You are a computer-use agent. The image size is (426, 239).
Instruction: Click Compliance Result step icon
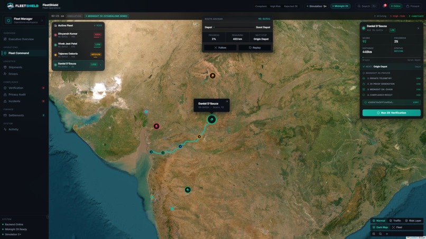click(x=364, y=95)
